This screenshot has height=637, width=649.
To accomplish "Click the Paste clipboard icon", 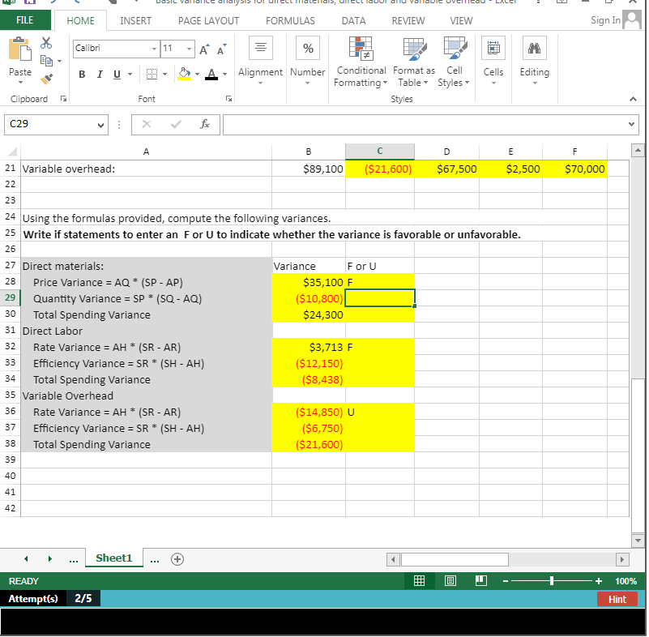I will click(20, 49).
